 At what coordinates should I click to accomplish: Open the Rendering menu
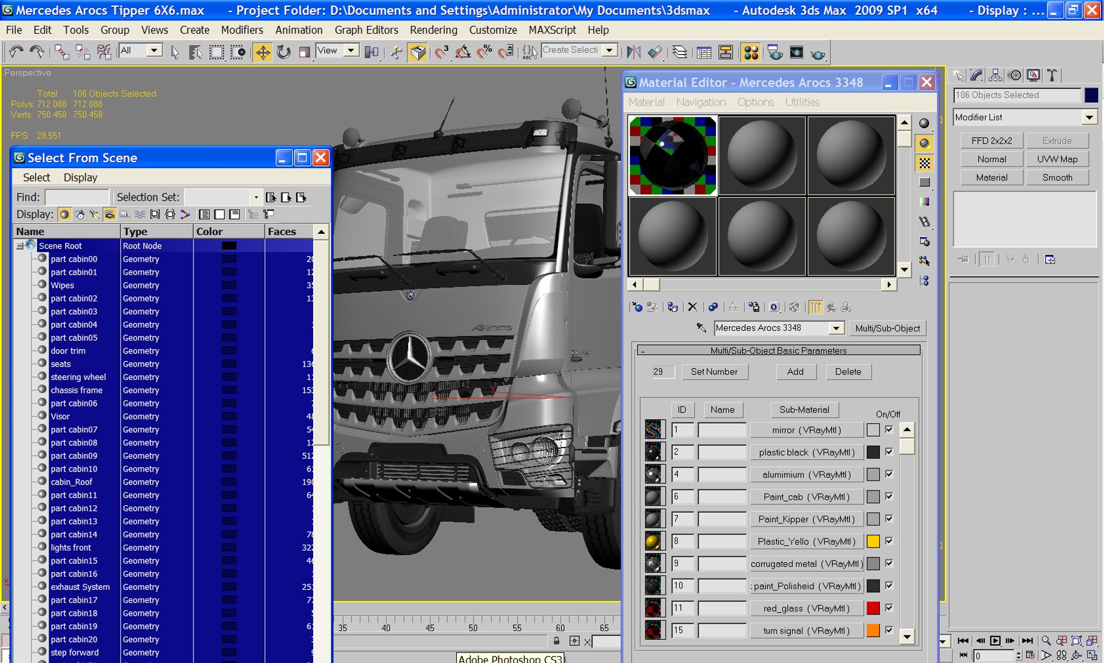click(x=433, y=29)
